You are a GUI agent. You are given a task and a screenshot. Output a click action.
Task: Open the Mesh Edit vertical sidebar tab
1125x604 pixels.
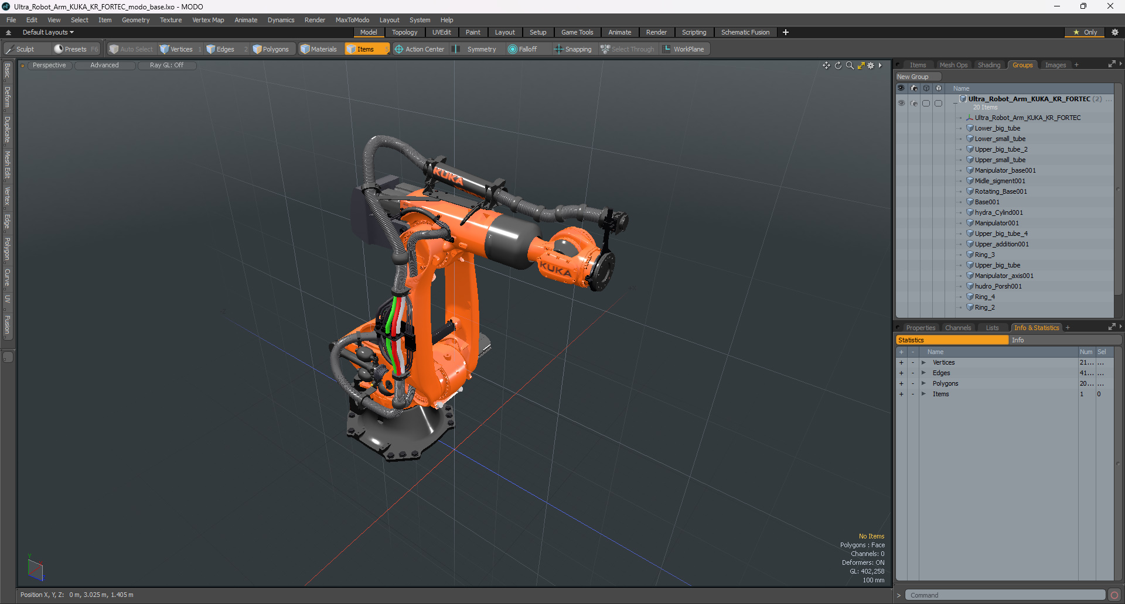(8, 164)
